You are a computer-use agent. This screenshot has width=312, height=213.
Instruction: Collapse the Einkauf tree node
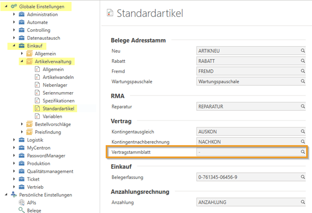pos(14,46)
